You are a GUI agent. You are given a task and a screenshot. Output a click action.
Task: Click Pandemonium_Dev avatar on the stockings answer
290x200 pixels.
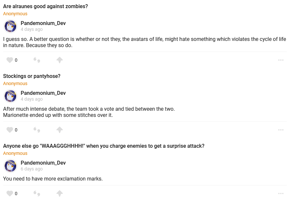pos(10,96)
